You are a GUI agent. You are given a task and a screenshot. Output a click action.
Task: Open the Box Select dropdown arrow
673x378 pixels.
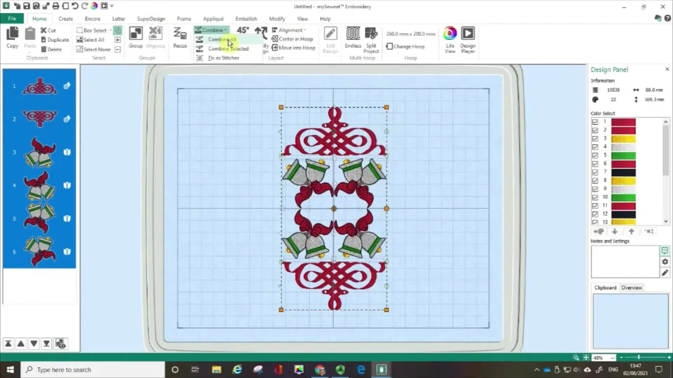tap(110, 30)
